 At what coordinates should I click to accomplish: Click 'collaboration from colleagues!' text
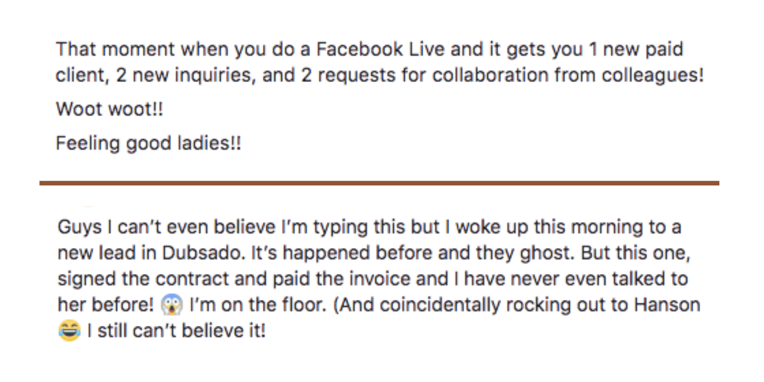pos(568,75)
